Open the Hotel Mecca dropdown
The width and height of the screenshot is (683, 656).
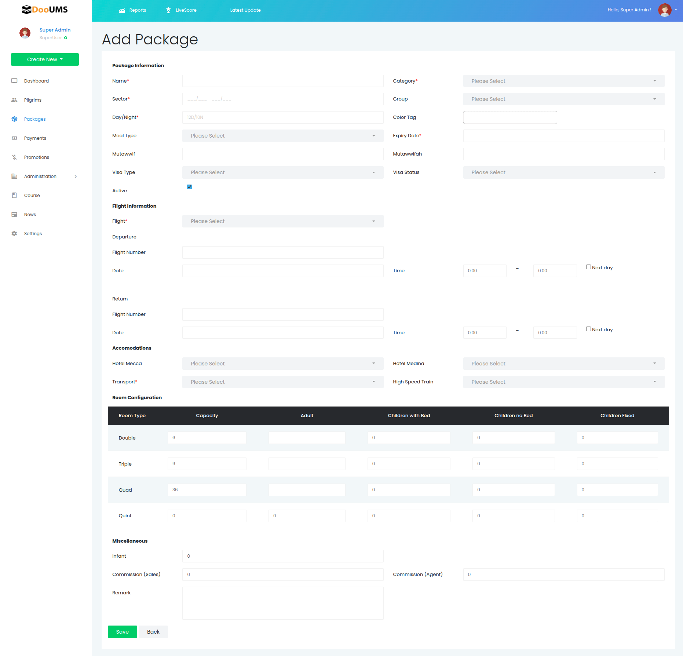[283, 364]
